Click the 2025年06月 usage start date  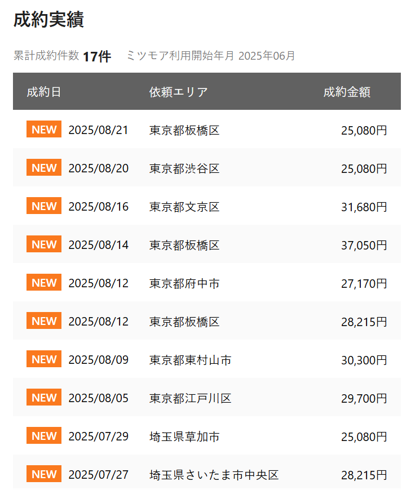click(x=267, y=56)
